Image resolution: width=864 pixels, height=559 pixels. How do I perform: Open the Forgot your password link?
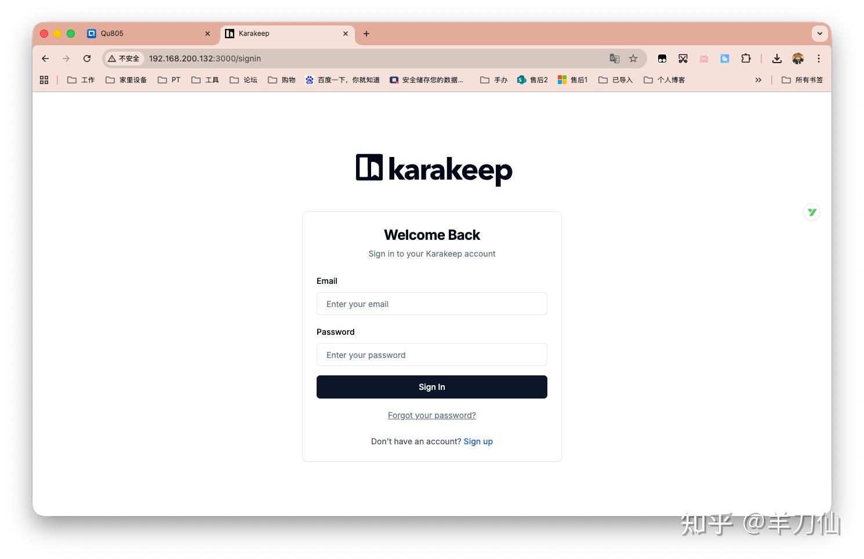click(x=431, y=415)
